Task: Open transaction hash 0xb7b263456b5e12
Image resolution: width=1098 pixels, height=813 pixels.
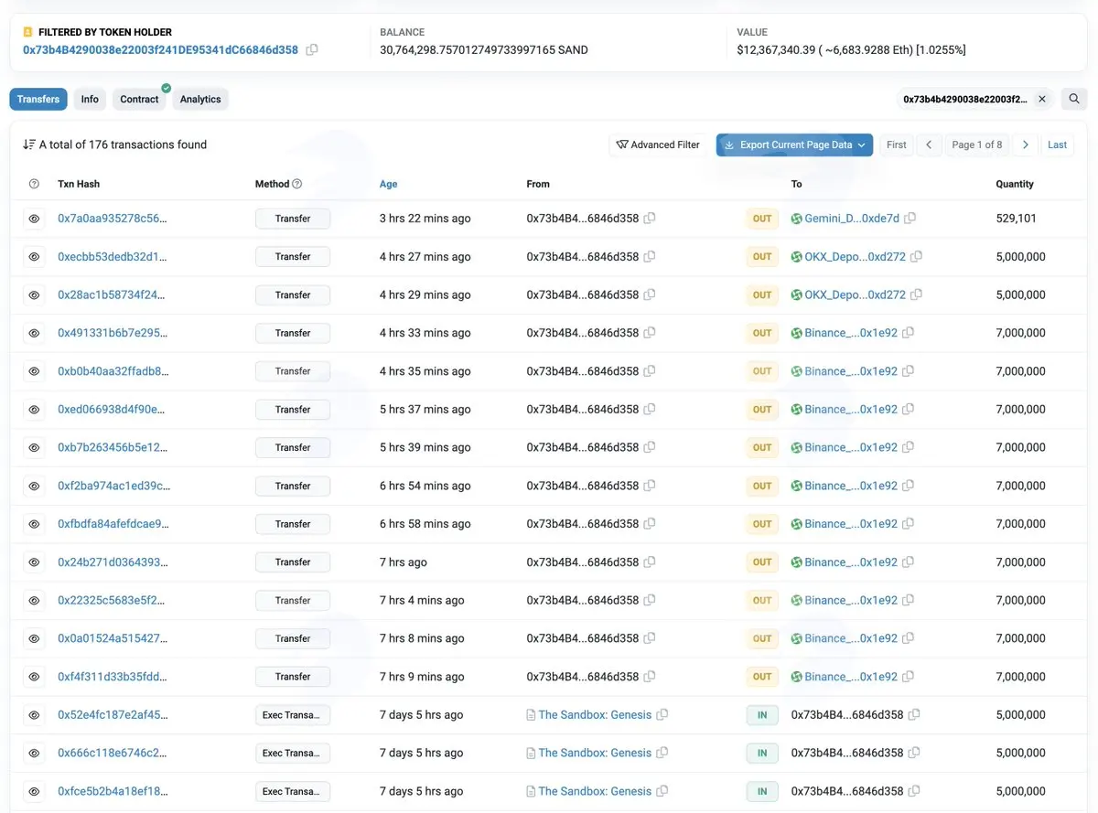Action: tap(113, 447)
